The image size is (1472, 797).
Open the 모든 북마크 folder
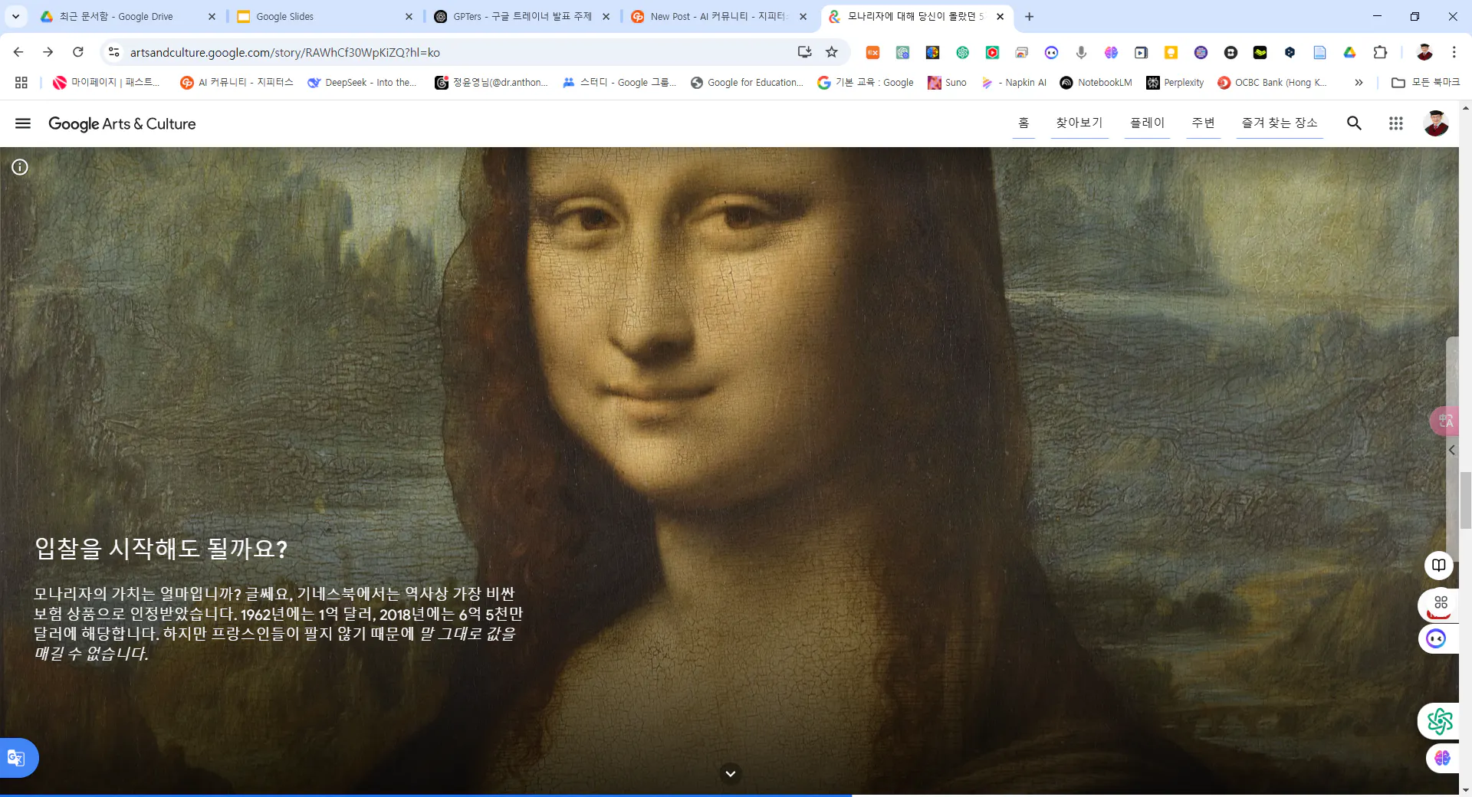(x=1426, y=82)
